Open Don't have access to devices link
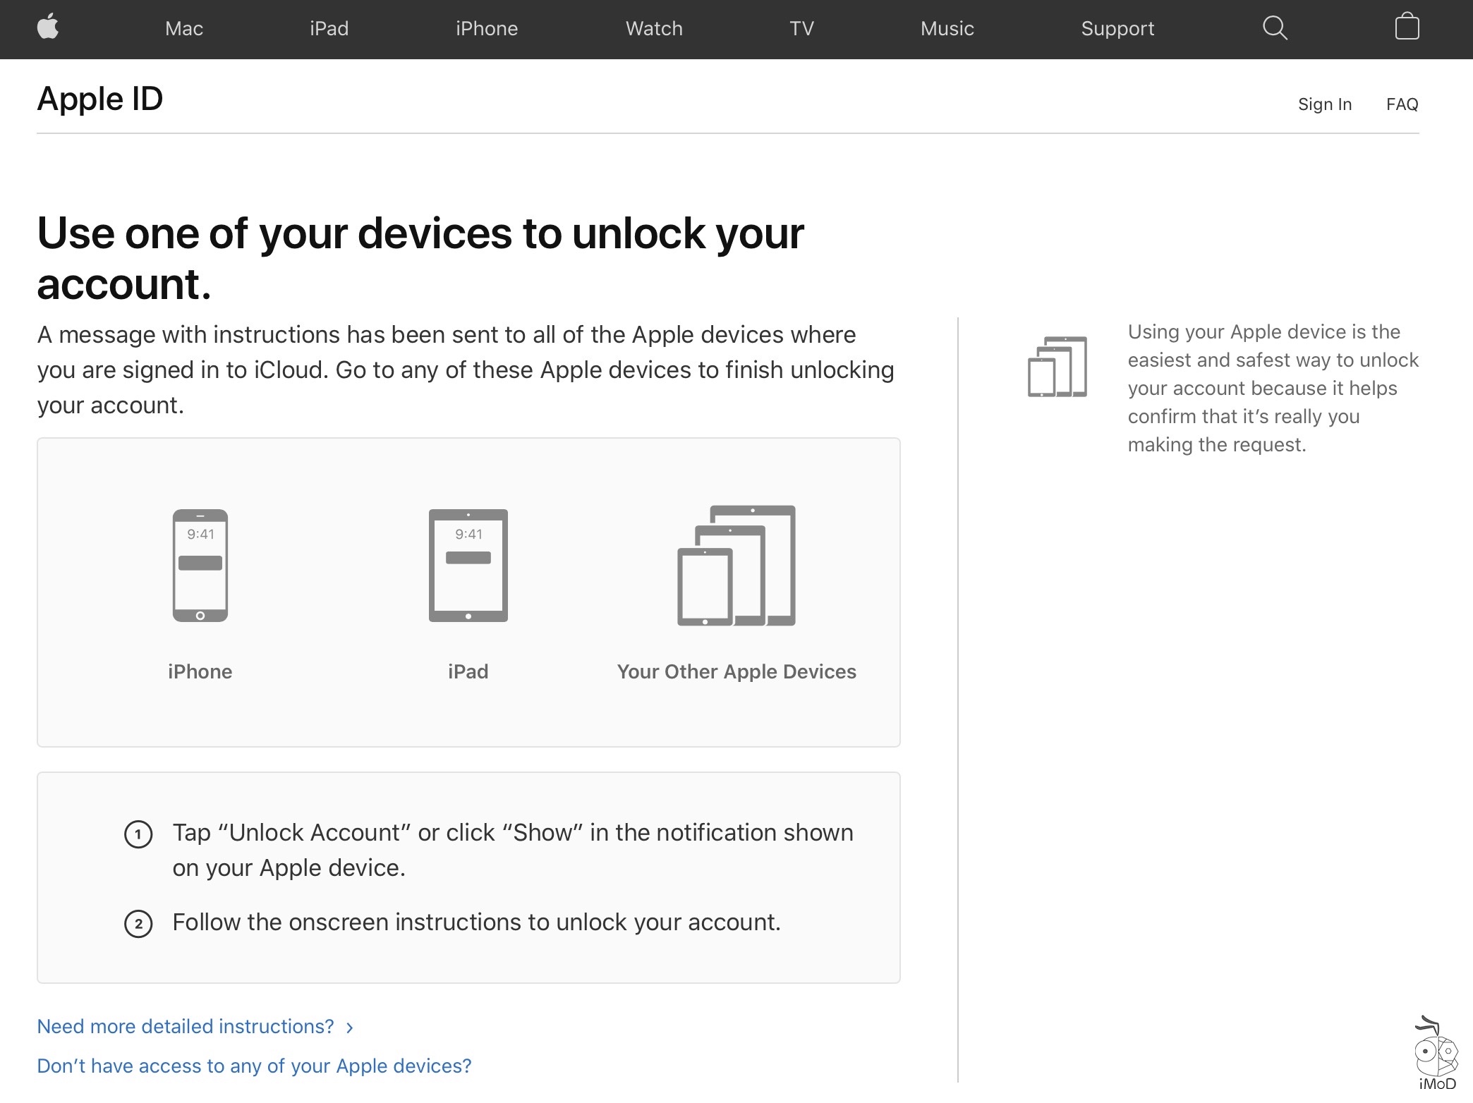Screen dimensions: 1473x1103 click(x=254, y=1066)
